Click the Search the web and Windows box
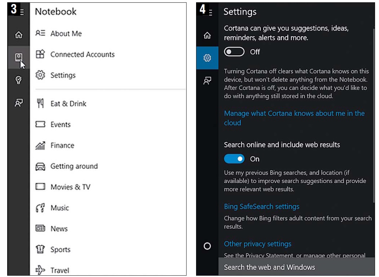The width and height of the screenshot is (379, 277). 296,267
